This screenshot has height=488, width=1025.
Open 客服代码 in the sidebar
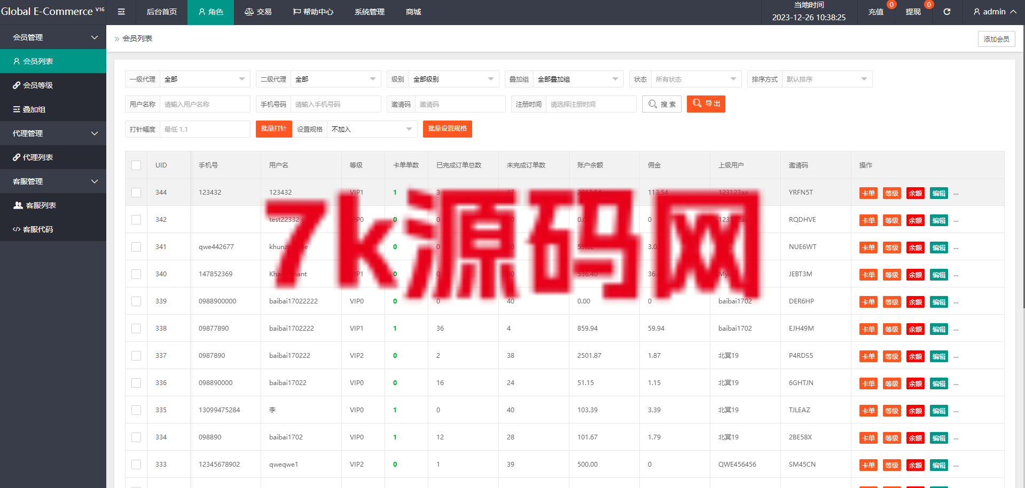click(x=53, y=229)
